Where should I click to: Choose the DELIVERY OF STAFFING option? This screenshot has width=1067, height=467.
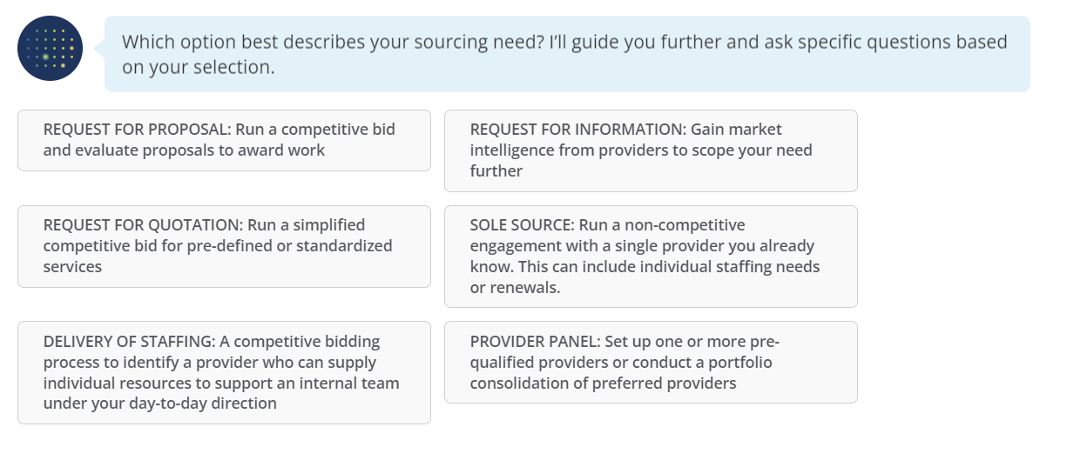[x=224, y=372]
